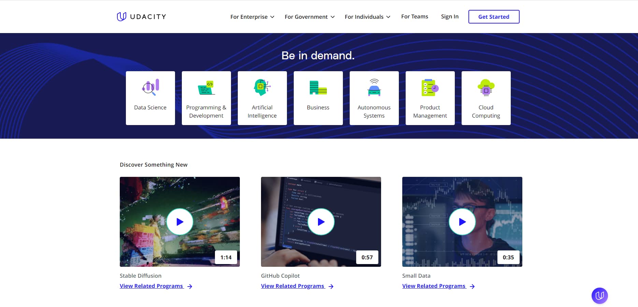Expand the For Enterprise dropdown chevron
The image size is (638, 307).
click(x=272, y=17)
